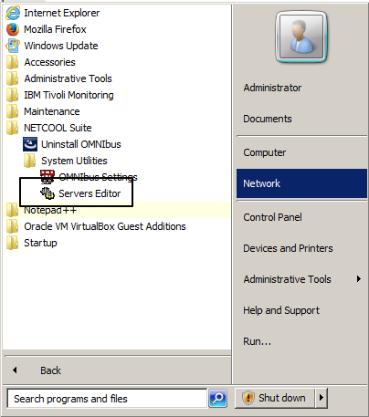Open OMNIbus Settings bus icon
The height and width of the screenshot is (417, 369).
47,177
